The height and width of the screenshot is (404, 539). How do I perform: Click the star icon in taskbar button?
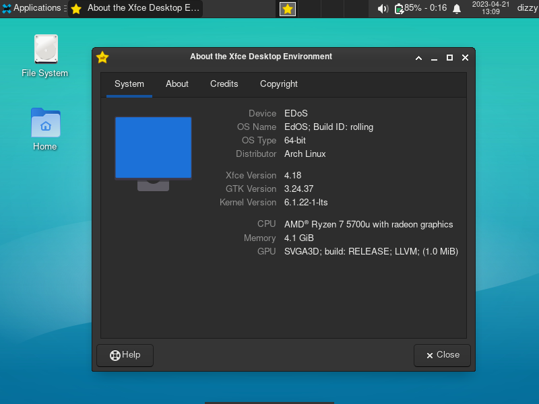tap(76, 9)
